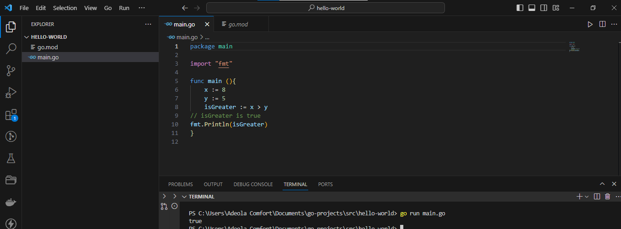The image size is (621, 229).
Task: Open Run and Debug view
Action: (11, 93)
